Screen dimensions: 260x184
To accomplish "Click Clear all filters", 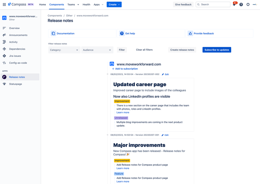I will click(144, 50).
